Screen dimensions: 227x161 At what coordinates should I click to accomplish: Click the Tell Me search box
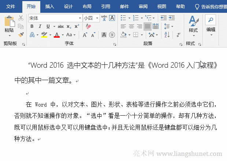[211, 7]
